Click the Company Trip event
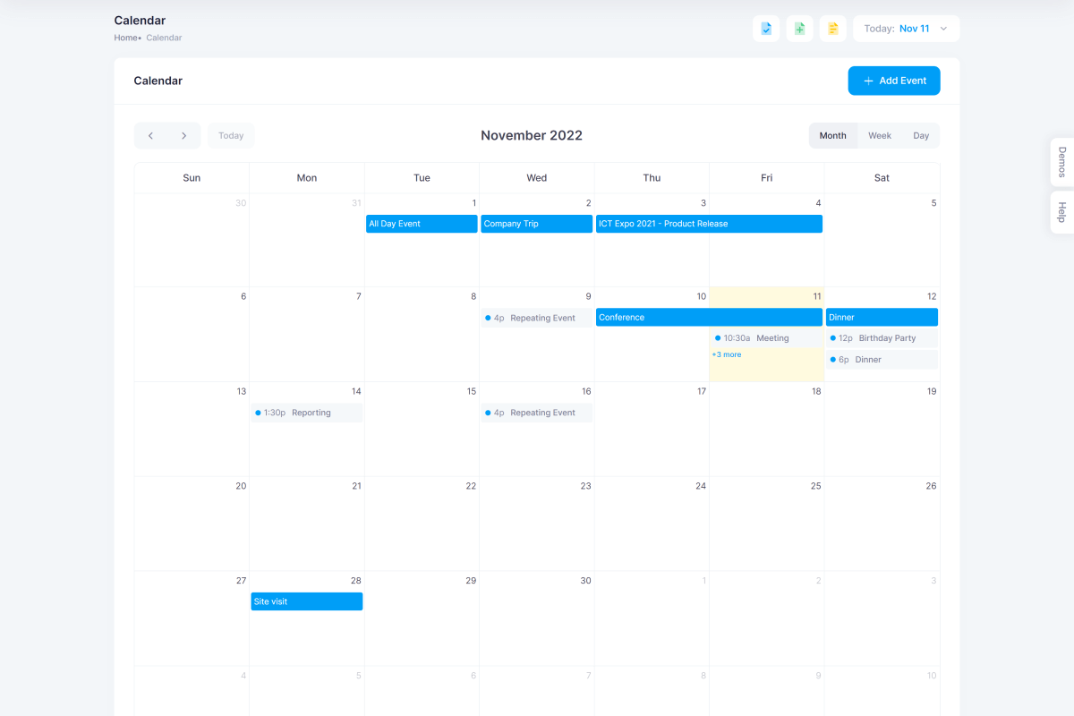Viewport: 1074px width, 716px height. click(x=535, y=224)
